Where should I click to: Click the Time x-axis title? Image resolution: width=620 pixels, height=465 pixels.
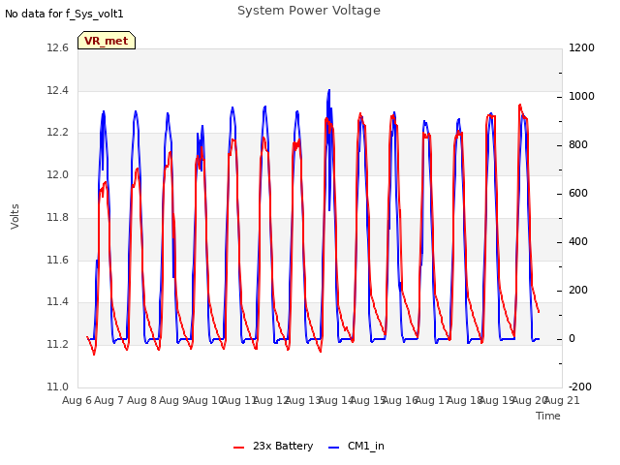[548, 416]
